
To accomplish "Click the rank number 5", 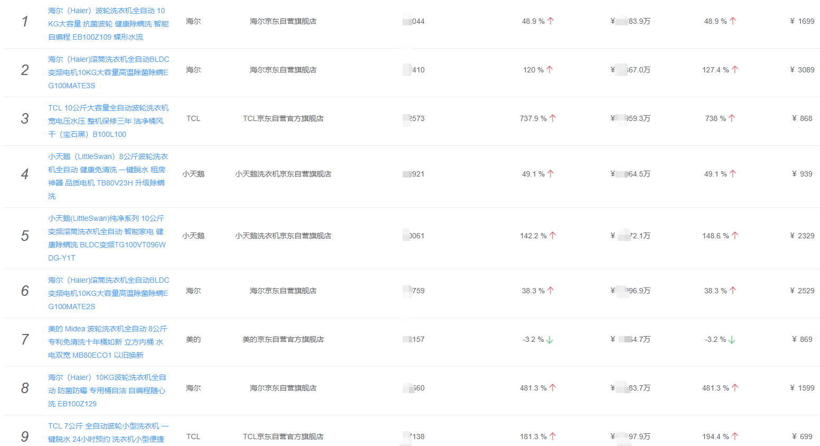I will tap(25, 236).
